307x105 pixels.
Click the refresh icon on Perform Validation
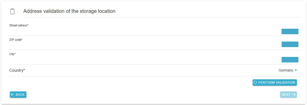(255, 83)
